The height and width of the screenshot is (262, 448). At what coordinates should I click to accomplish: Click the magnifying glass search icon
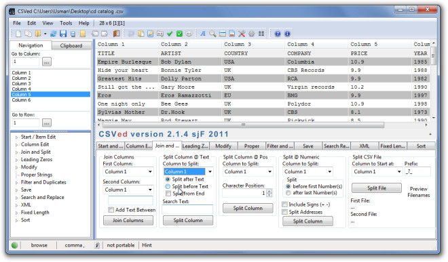212,34
